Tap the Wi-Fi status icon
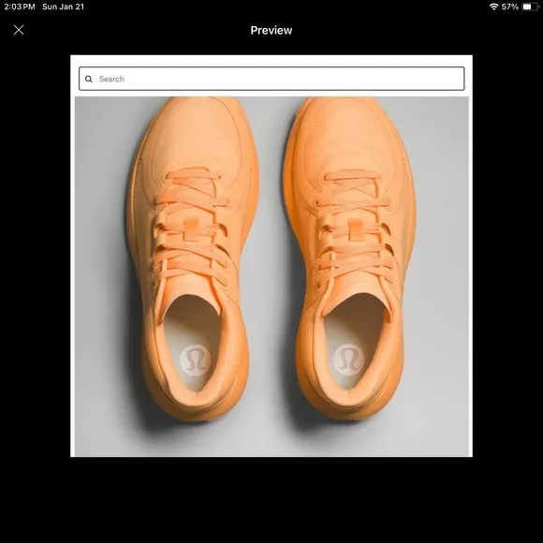This screenshot has width=543, height=543. 493,7
